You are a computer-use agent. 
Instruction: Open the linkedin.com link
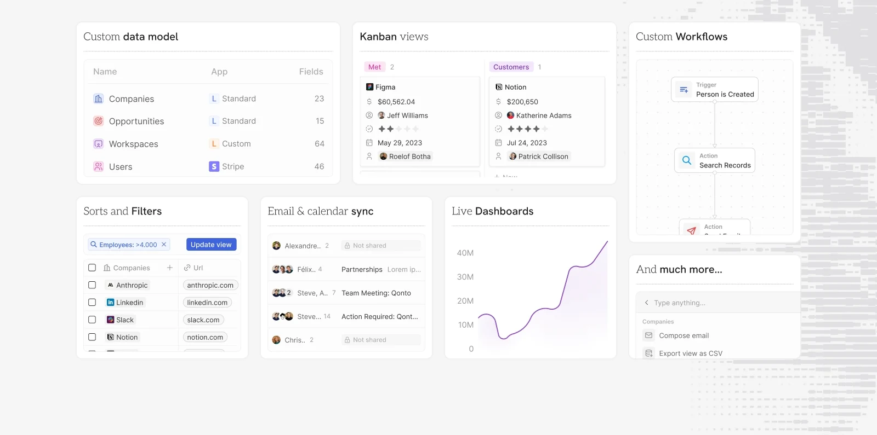click(x=207, y=303)
